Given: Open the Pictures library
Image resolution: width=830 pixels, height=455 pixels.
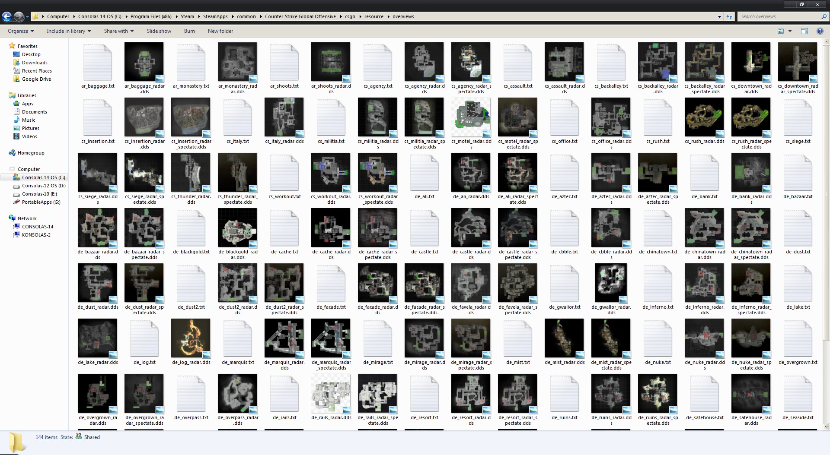Looking at the screenshot, I should (x=30, y=128).
